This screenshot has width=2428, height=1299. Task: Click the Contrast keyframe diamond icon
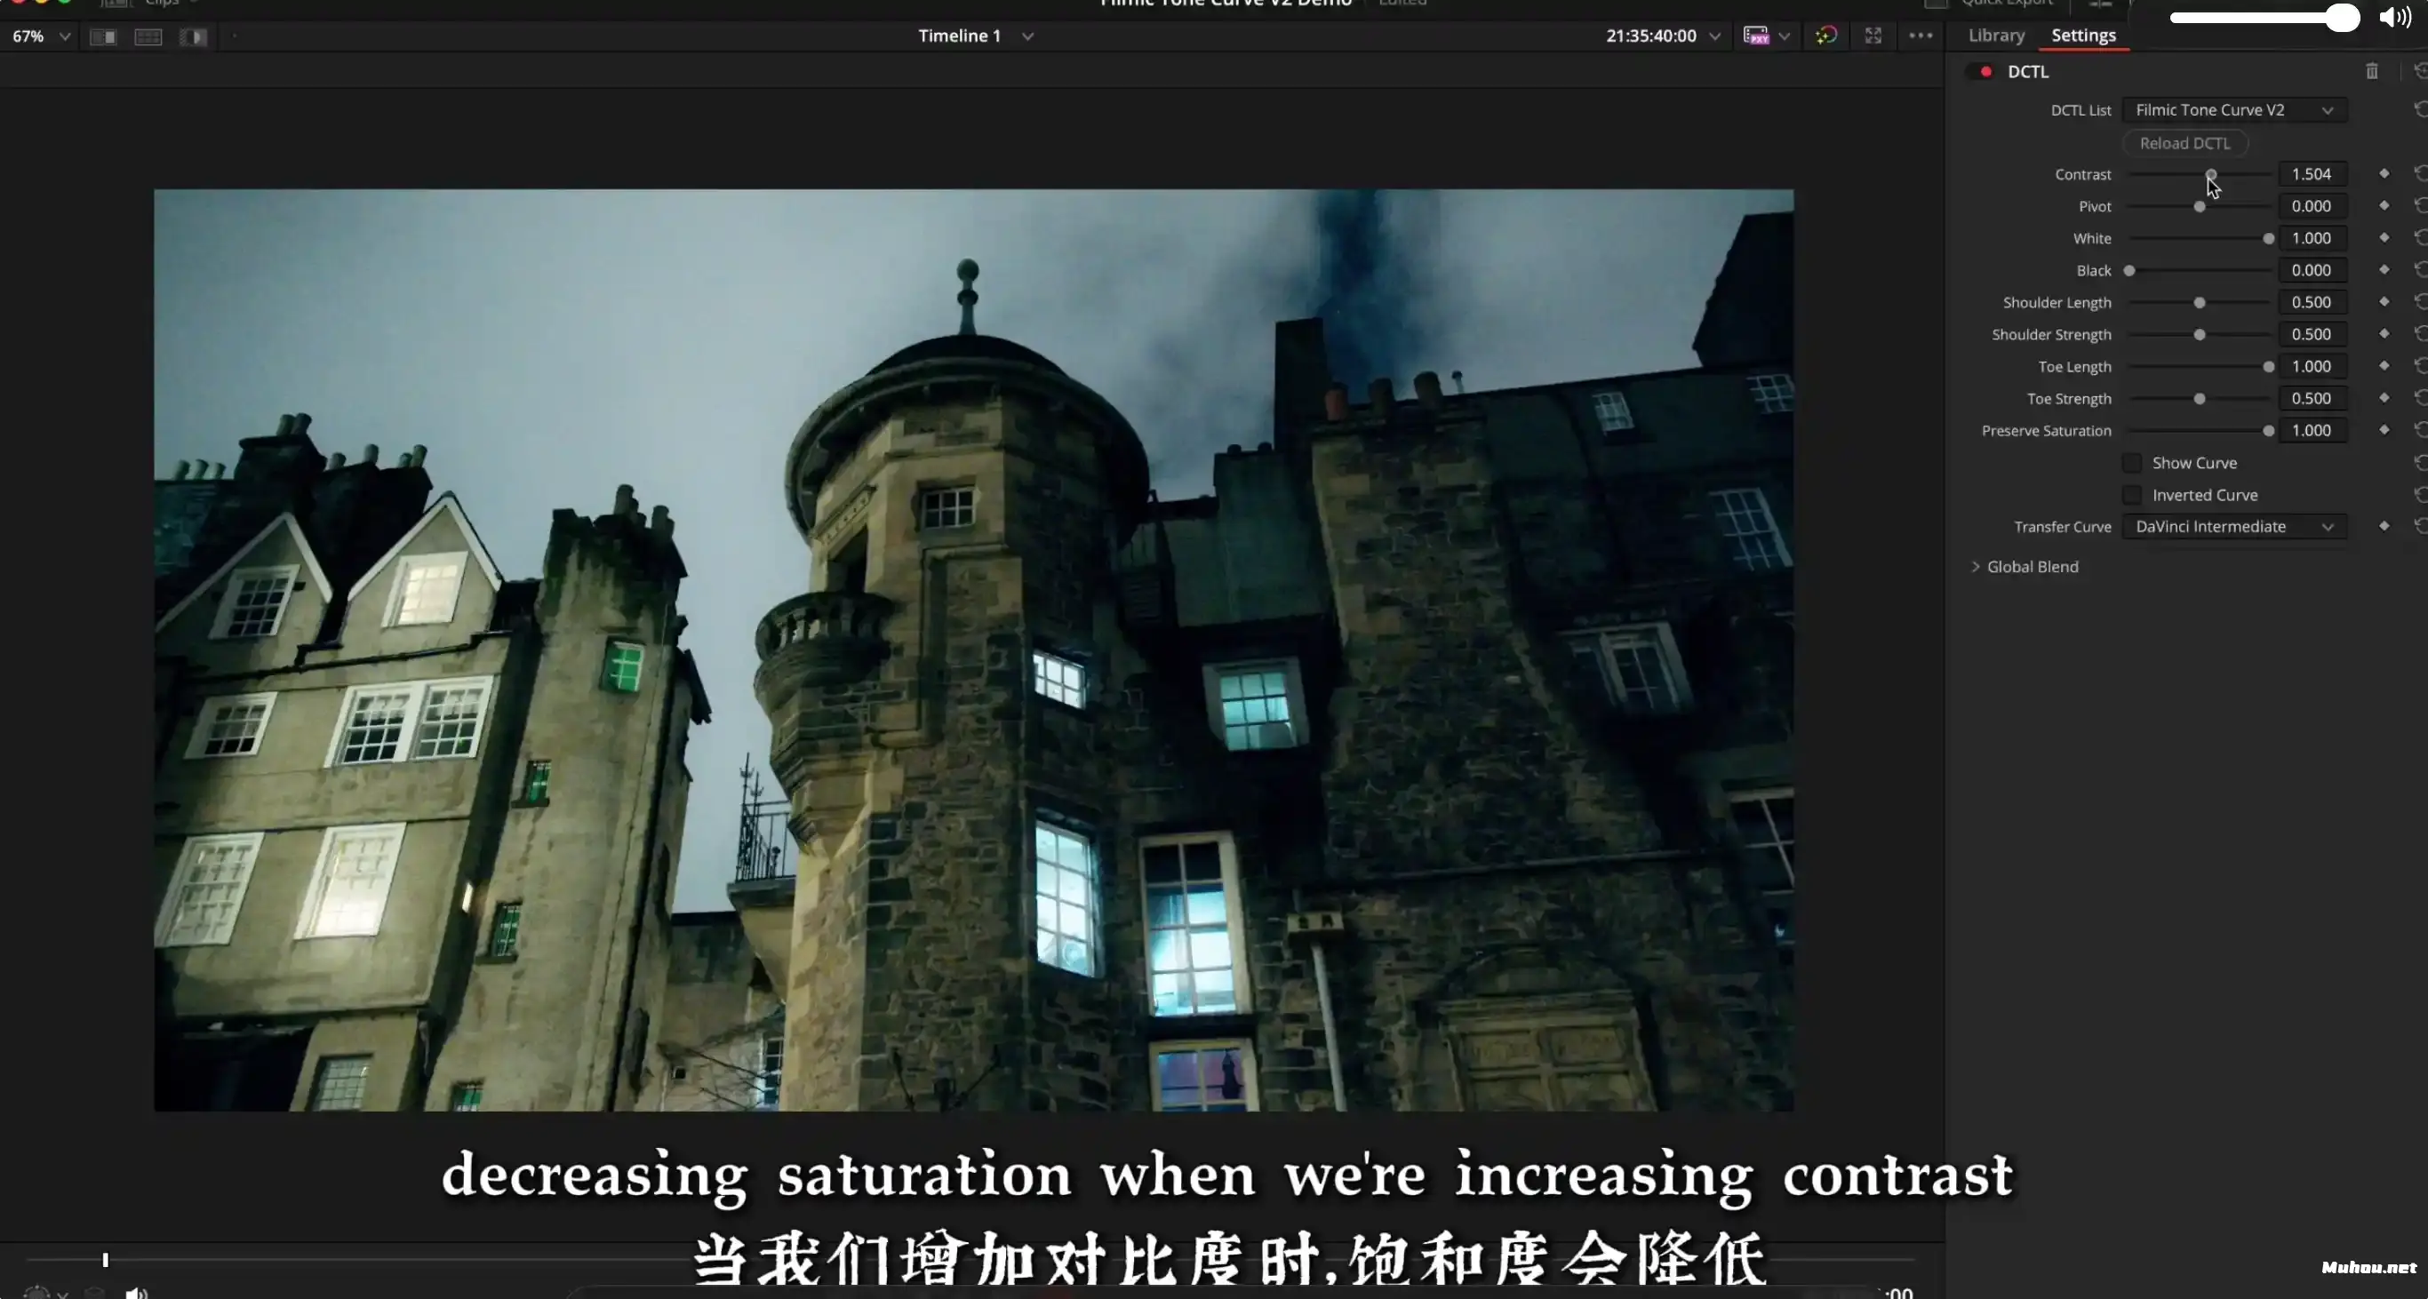(x=2384, y=173)
